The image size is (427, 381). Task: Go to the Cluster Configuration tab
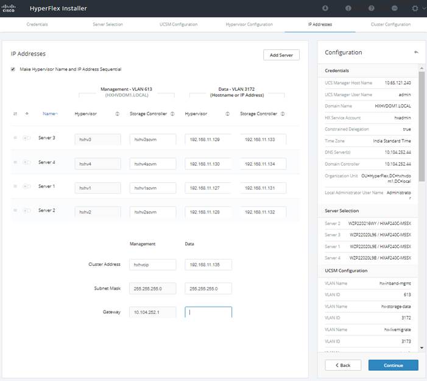click(390, 24)
